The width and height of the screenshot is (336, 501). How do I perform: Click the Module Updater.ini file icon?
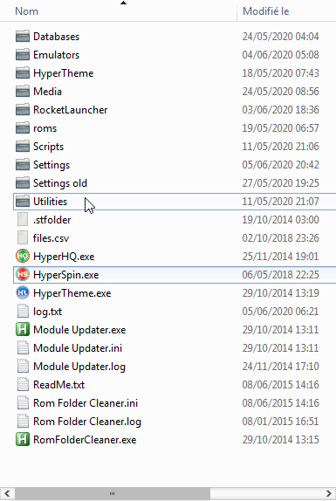coord(23,348)
